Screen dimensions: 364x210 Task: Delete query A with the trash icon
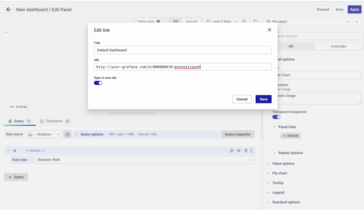pos(245,151)
